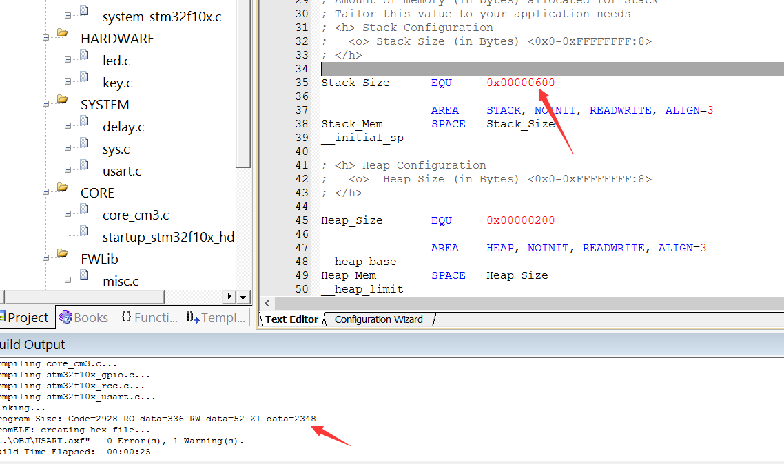The height and width of the screenshot is (464, 784).
Task: Collapse the FWLib folder group
Action: tap(45, 258)
